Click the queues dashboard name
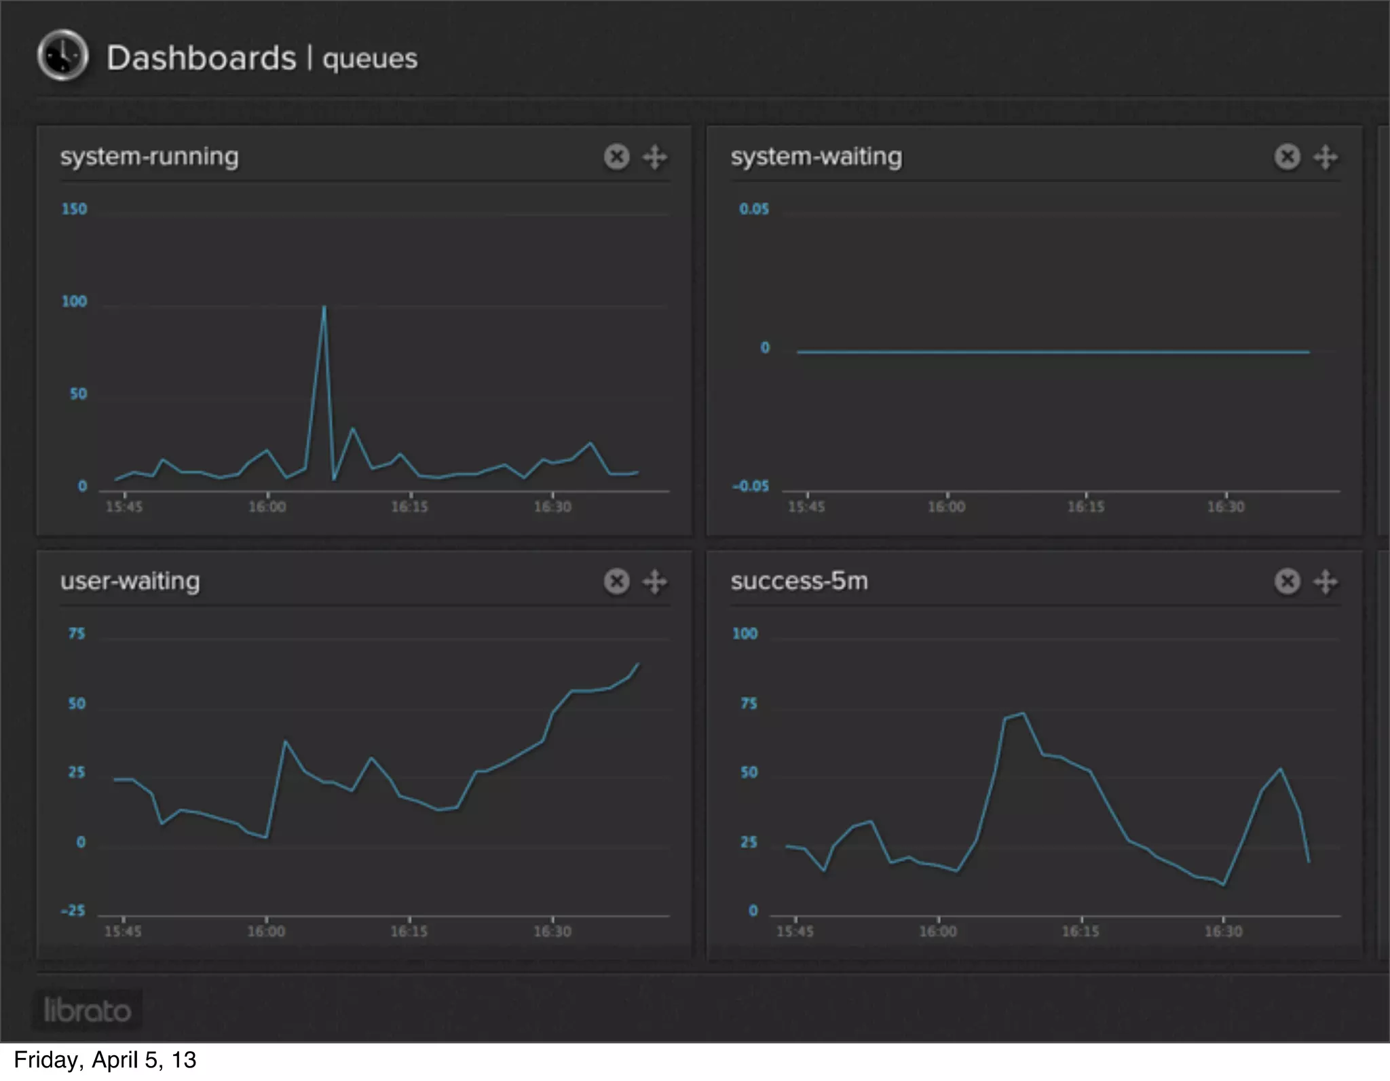Image resolution: width=1390 pixels, height=1081 pixels. [x=370, y=59]
